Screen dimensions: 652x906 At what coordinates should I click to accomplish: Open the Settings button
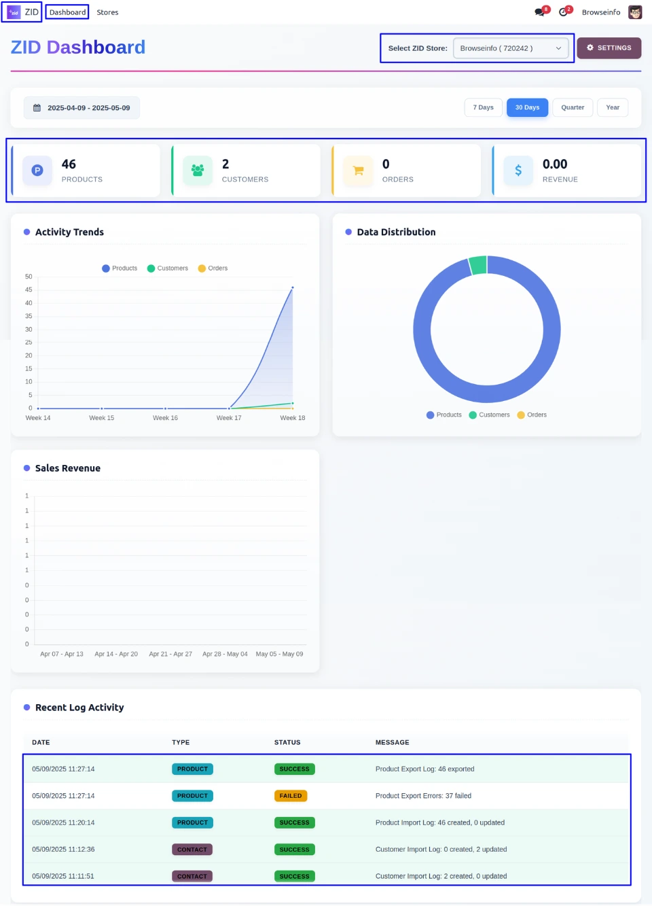(609, 48)
